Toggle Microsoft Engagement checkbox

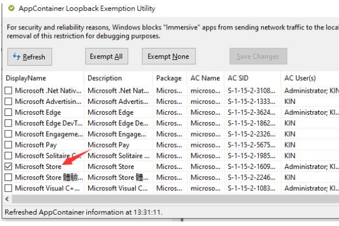tap(8, 134)
